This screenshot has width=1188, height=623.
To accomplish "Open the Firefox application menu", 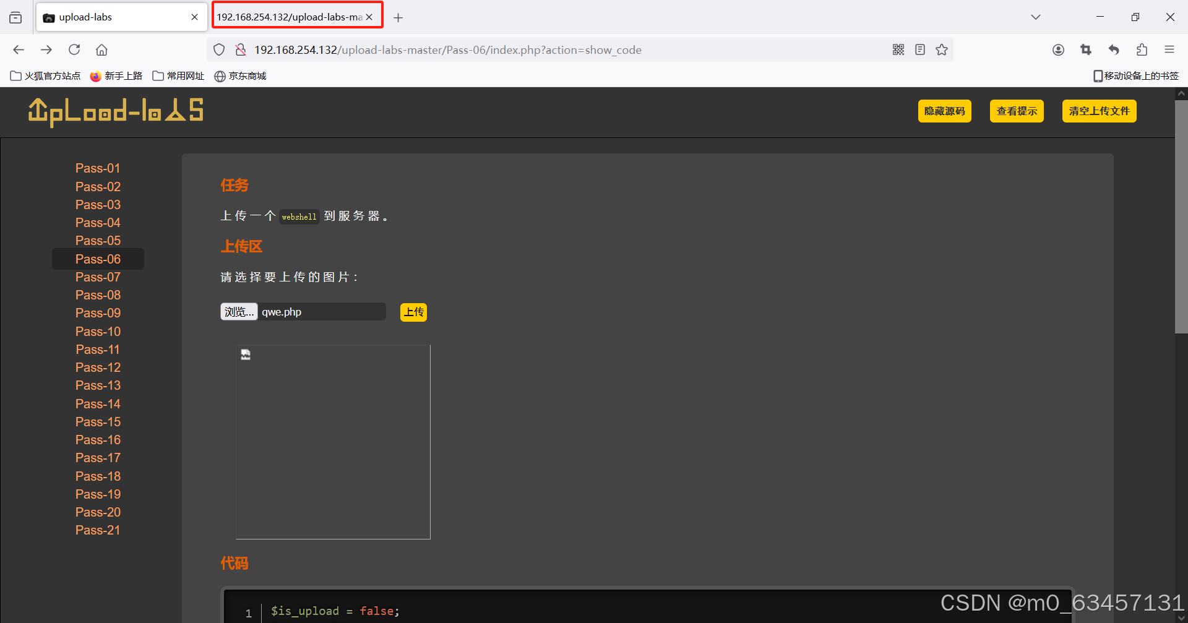I will pos(1169,50).
